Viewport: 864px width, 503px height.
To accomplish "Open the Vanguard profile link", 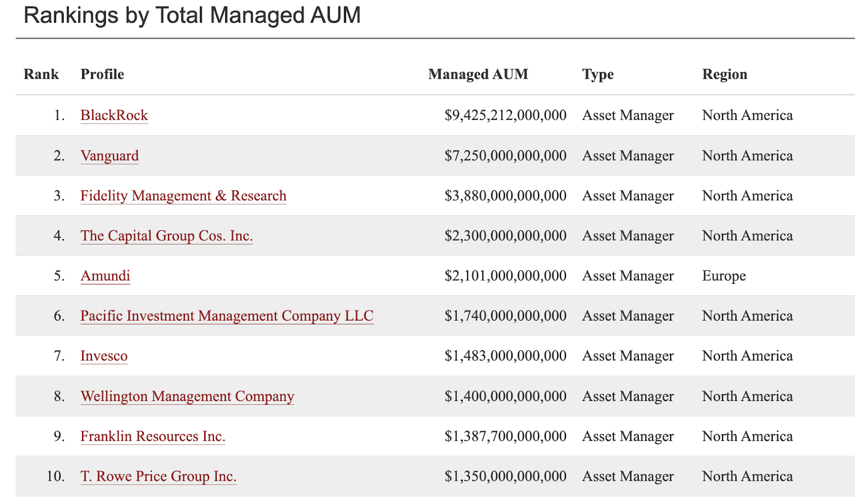I will (x=110, y=155).
